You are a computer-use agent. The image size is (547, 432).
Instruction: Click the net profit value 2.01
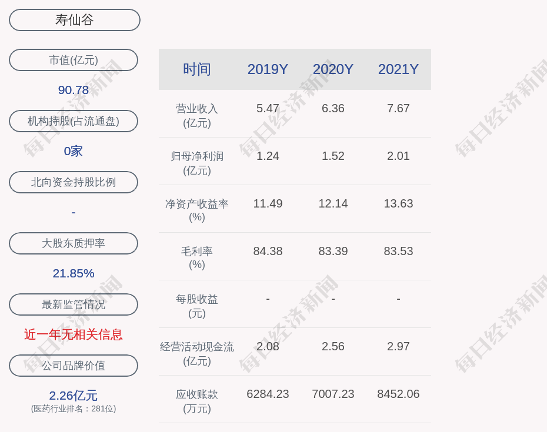click(398, 156)
